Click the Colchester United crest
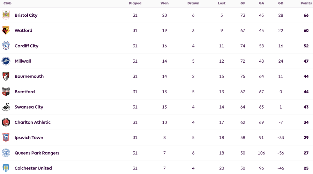Screen dimensions: 313x174 coord(6,168)
